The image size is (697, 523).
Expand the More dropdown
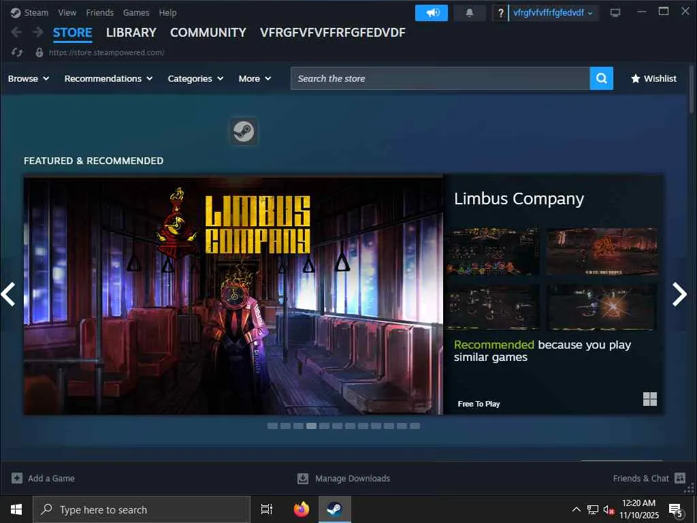click(x=255, y=79)
